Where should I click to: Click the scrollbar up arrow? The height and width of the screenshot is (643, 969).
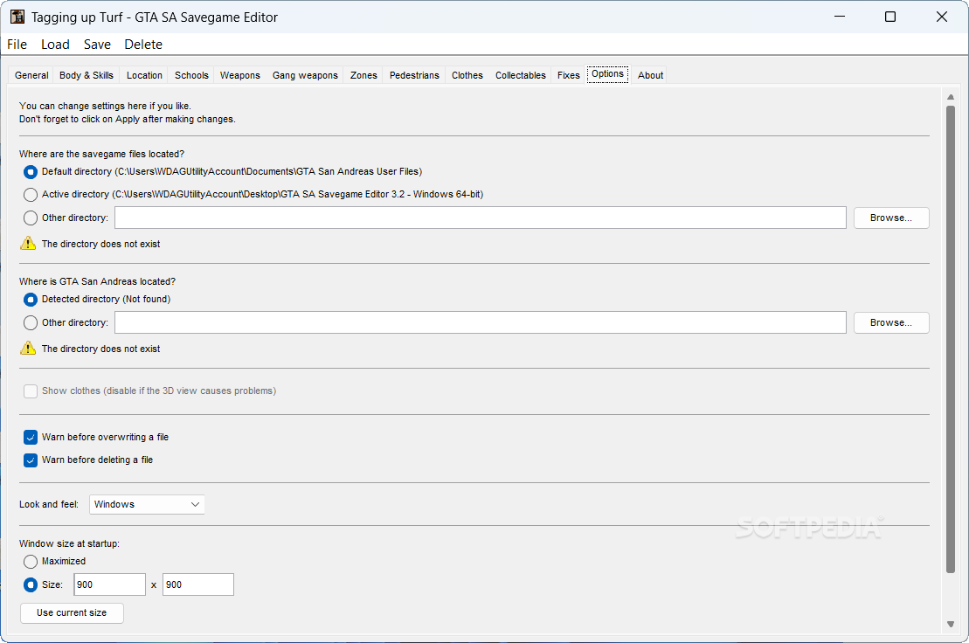point(951,97)
